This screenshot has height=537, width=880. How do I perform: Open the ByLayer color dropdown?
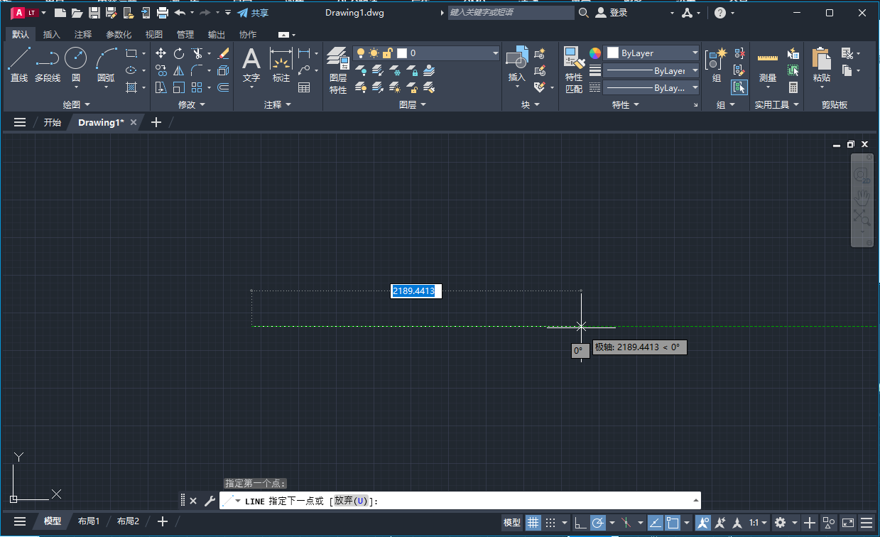pyautogui.click(x=651, y=53)
